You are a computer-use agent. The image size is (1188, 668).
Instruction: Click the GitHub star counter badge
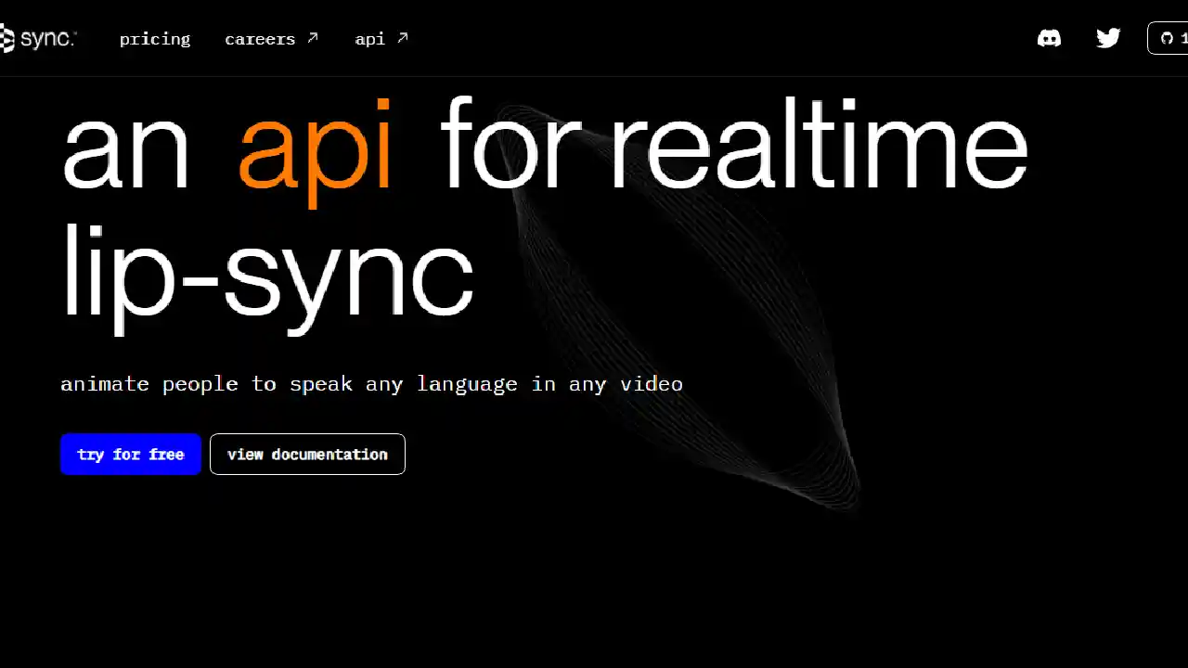[x=1171, y=38]
